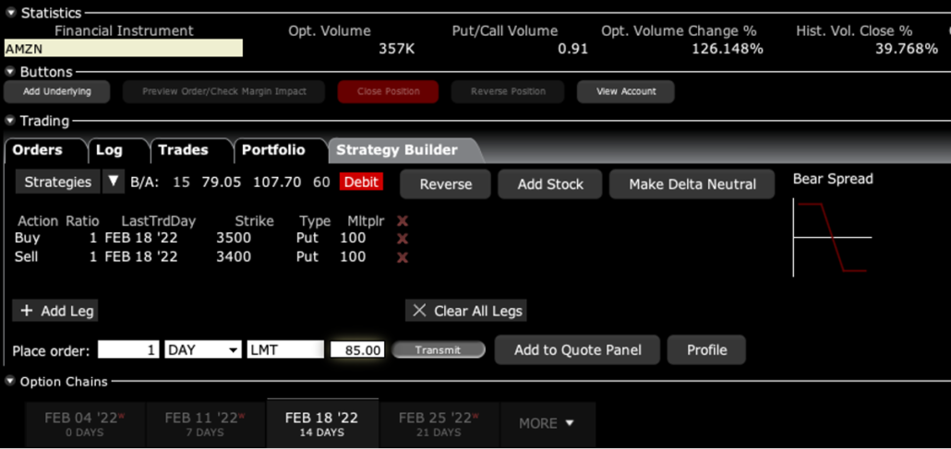Remove the Sell 3400 Put leg
Image resolution: width=951 pixels, height=449 pixels.
pos(403,257)
